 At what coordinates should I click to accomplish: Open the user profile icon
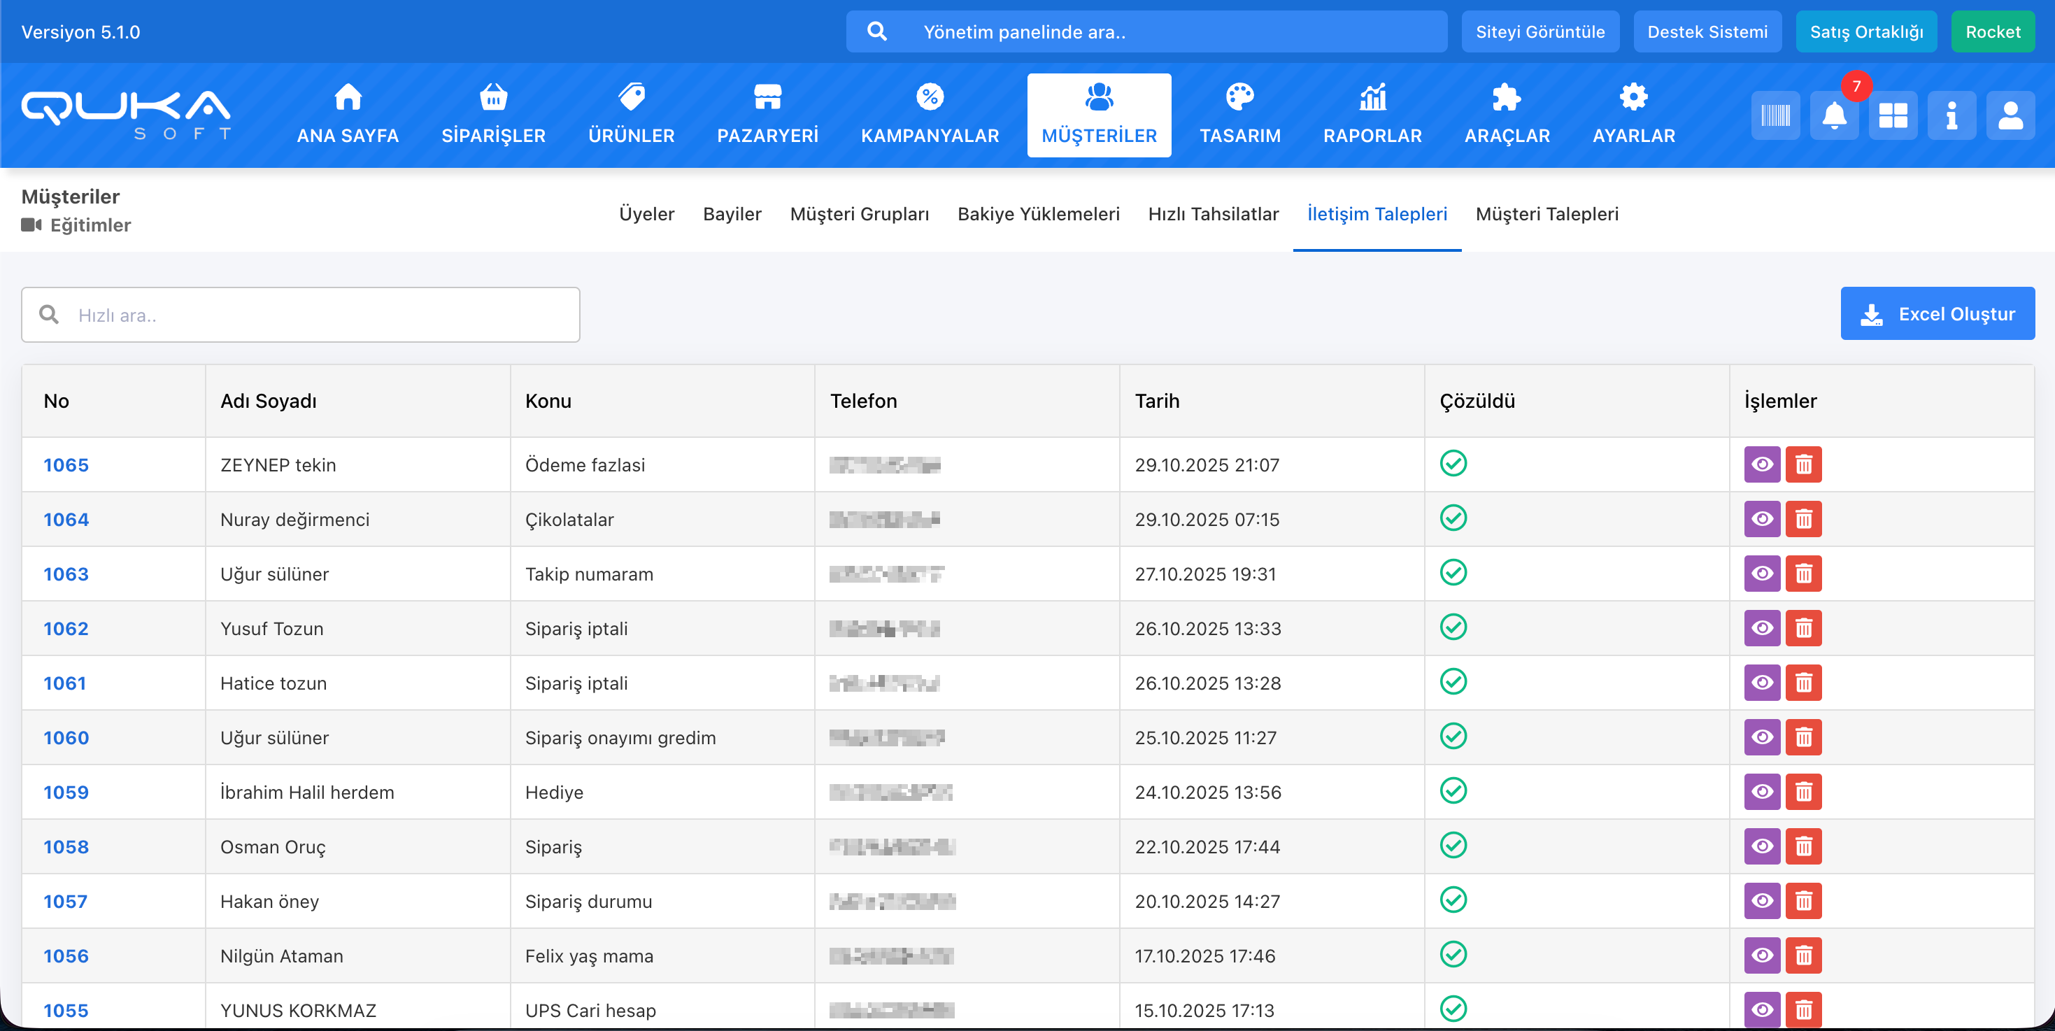tap(2010, 115)
